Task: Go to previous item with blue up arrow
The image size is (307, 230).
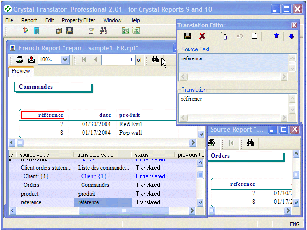Action: pos(276,36)
